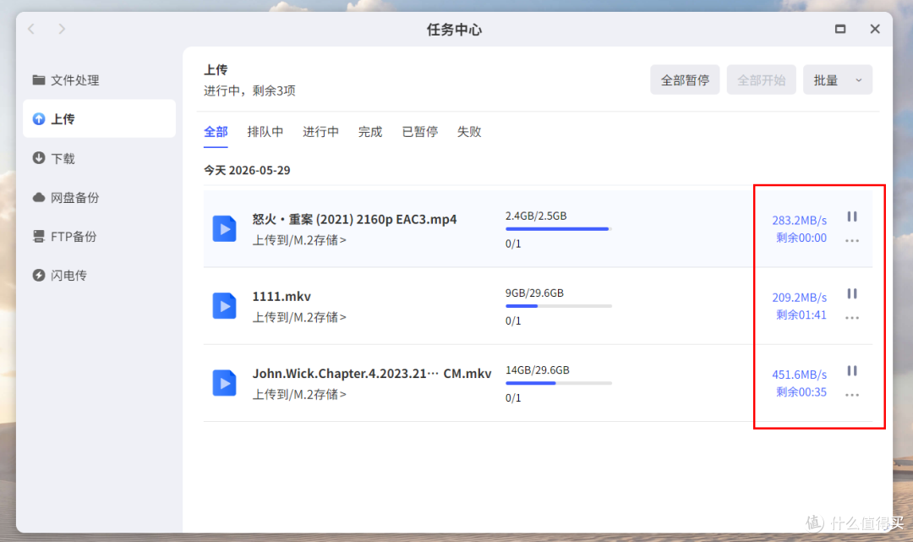Image resolution: width=913 pixels, height=542 pixels.
Task: Click progress bar of 9GB/29.6GB upload
Action: [559, 305]
